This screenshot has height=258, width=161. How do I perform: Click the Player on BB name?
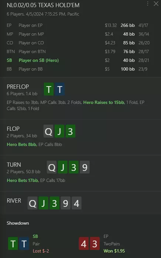click(x=31, y=69)
